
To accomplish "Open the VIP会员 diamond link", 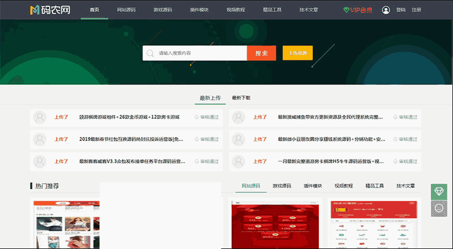I will point(357,10).
